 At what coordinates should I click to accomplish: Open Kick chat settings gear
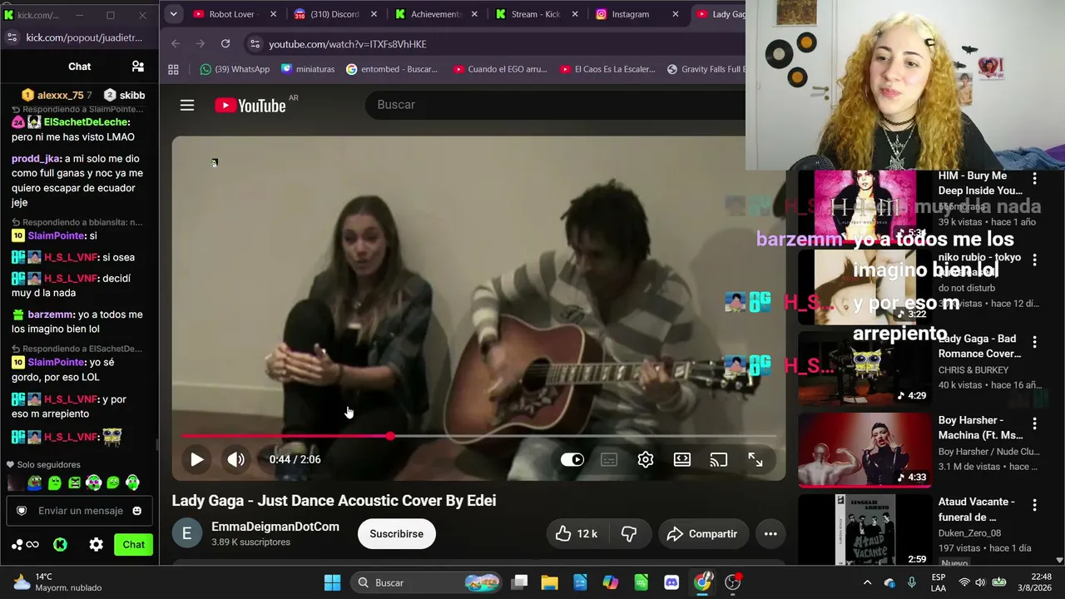(97, 545)
